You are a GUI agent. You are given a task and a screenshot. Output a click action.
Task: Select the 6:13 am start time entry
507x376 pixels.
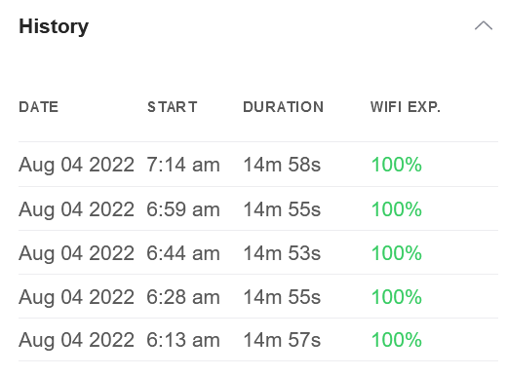(x=183, y=340)
